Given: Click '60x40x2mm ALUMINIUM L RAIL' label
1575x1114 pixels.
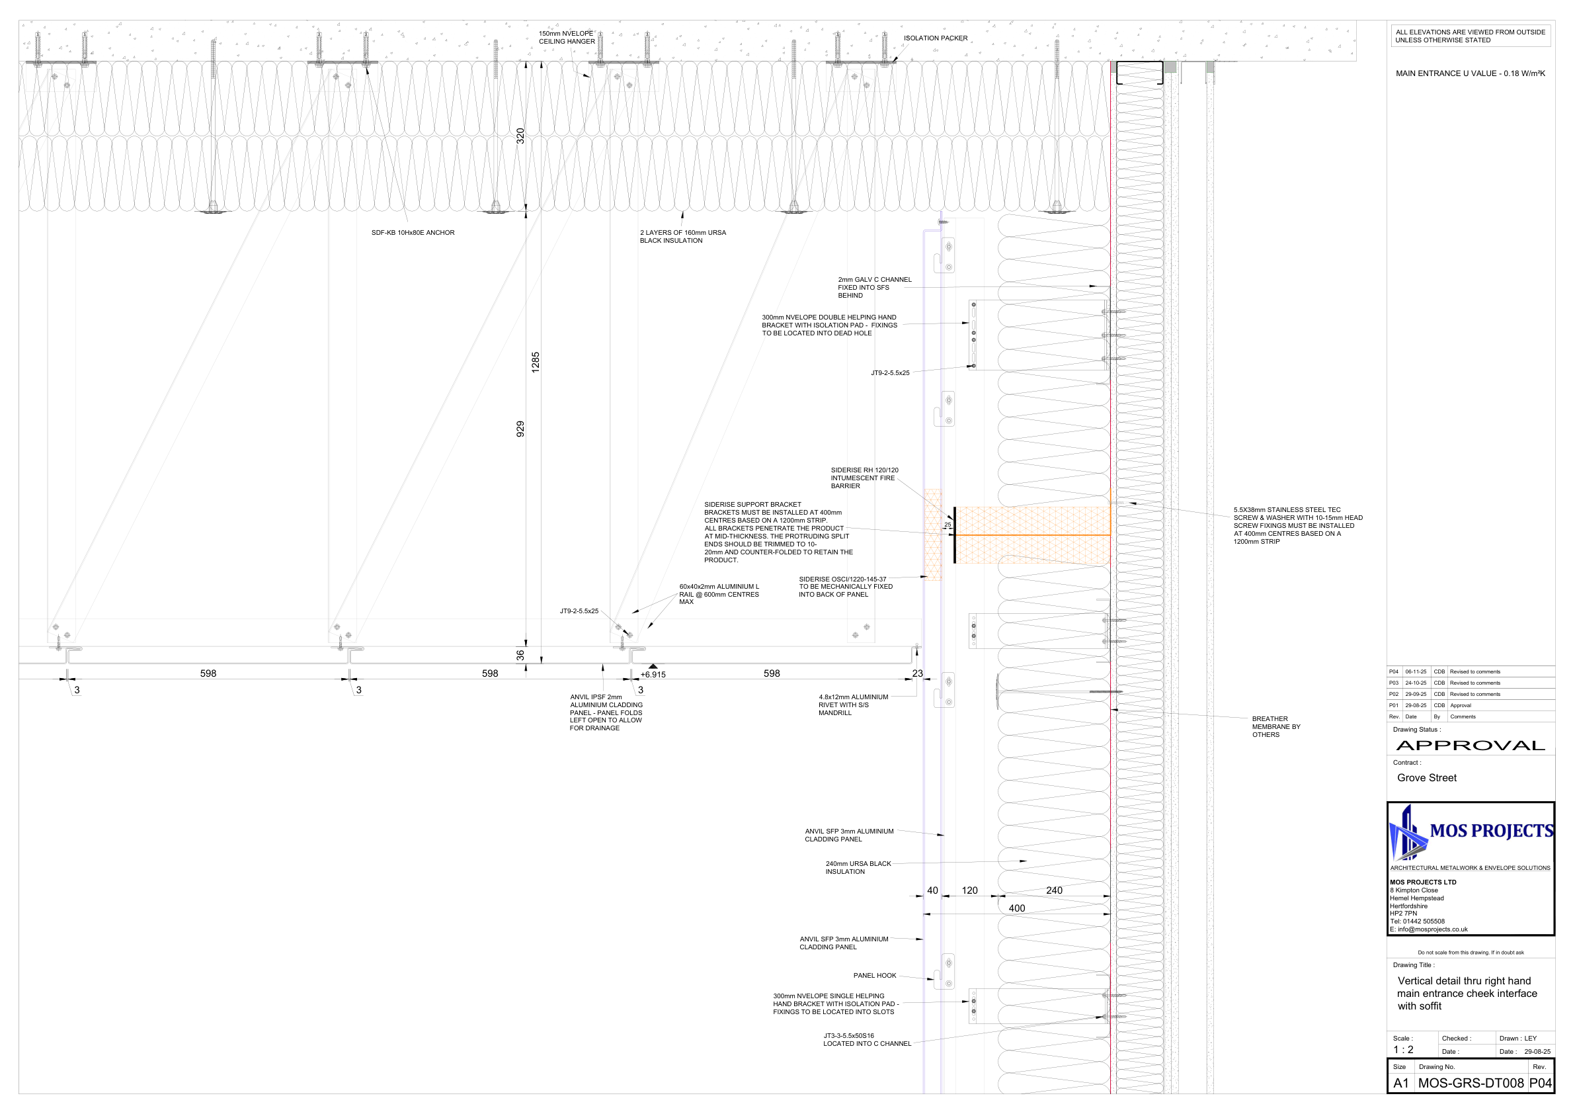Looking at the screenshot, I should point(719,595).
